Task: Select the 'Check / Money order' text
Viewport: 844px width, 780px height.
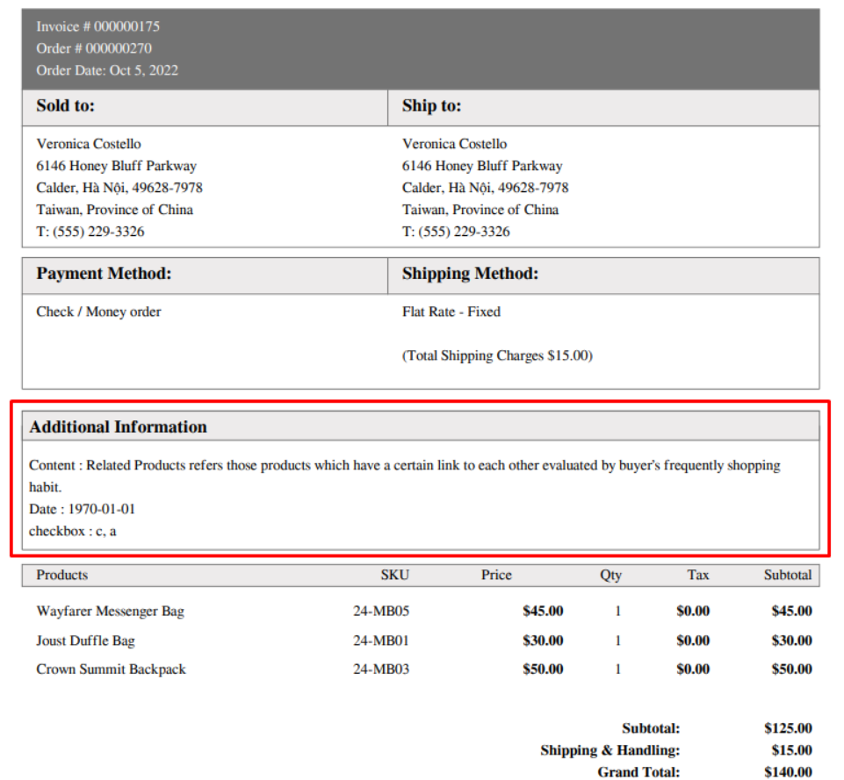Action: click(x=98, y=311)
